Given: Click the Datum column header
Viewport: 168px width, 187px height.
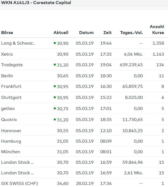Looking at the screenshot, I should point(86,33).
